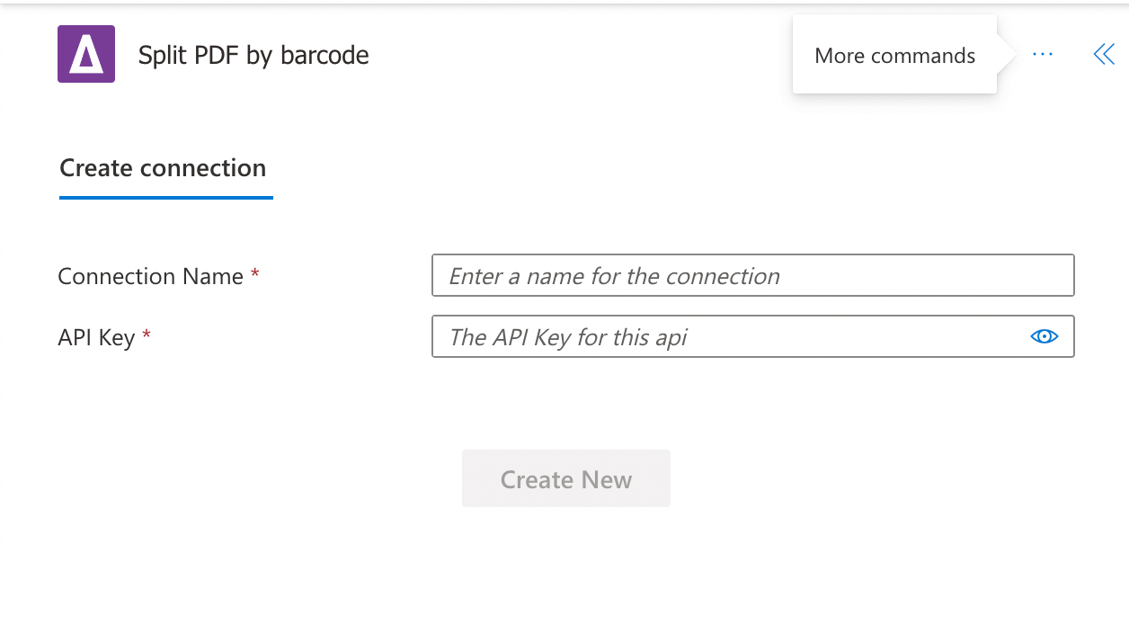Screen dimensions: 1129x642
Task: Focus the API Key input field
Action: click(728, 336)
